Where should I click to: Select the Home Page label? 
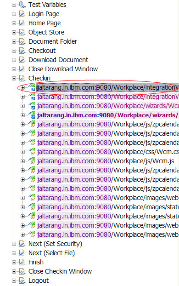pyautogui.click(x=45, y=23)
